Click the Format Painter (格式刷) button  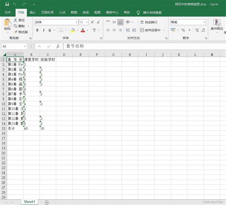tap(21, 32)
